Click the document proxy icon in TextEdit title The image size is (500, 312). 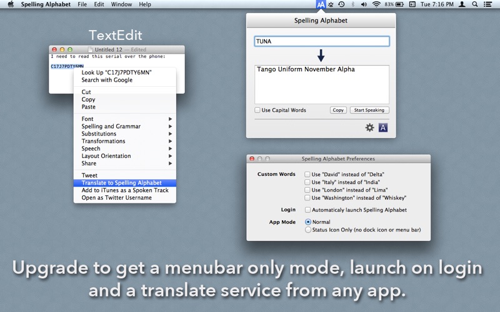tap(90, 50)
